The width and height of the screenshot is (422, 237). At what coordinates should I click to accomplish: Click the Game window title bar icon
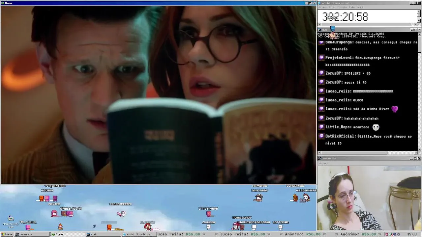3,3
